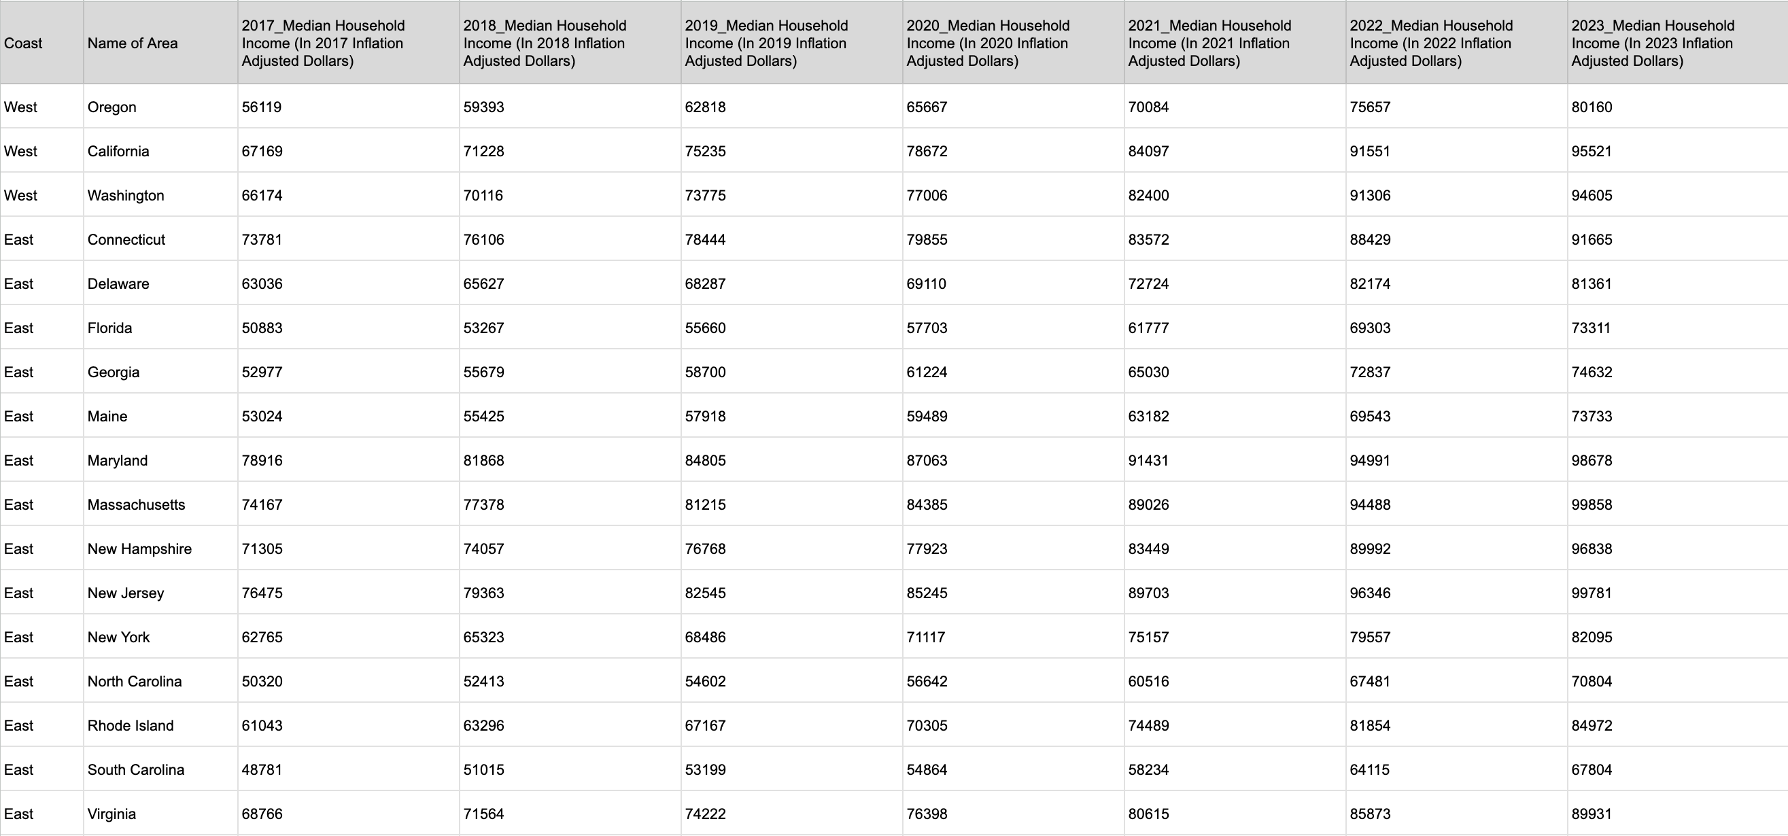Select the Georgia row name cell
This screenshot has width=1788, height=836.
[x=113, y=372]
